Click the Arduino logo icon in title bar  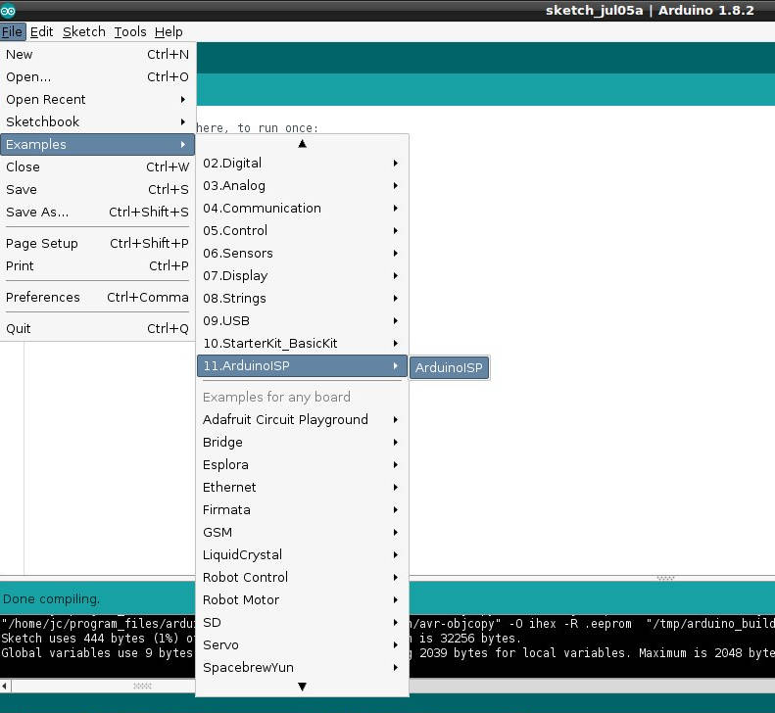pyautogui.click(x=8, y=11)
